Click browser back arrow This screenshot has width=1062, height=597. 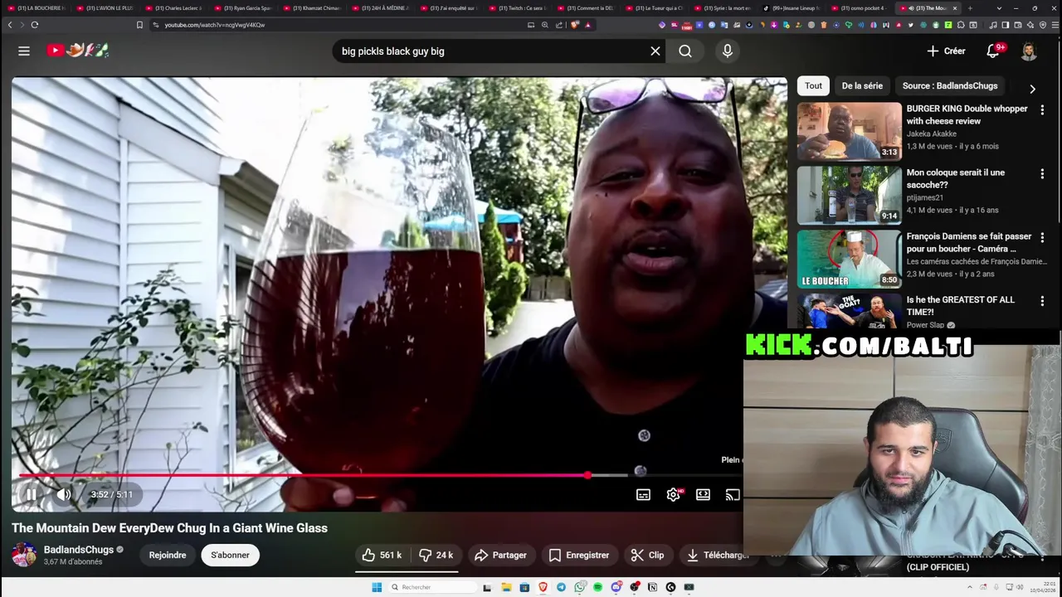pos(10,25)
